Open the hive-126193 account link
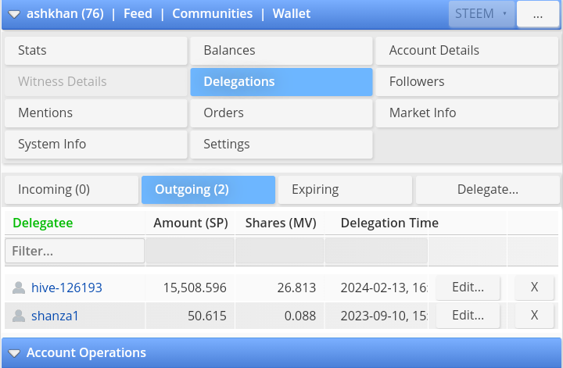The image size is (563, 368). (66, 288)
